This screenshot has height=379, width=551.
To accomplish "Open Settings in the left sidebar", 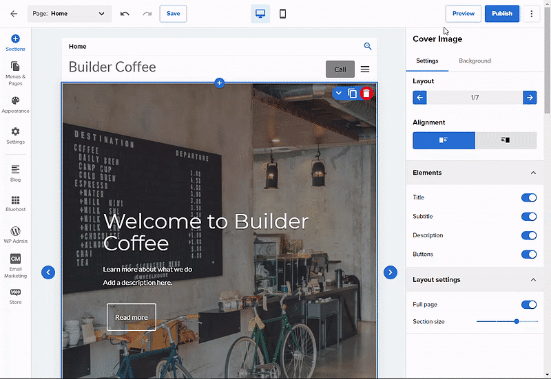I will point(15,136).
